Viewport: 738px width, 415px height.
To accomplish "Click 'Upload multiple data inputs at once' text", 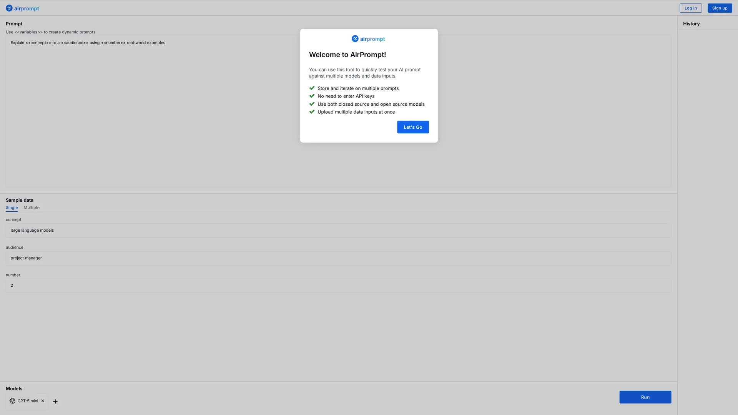I will click(356, 112).
